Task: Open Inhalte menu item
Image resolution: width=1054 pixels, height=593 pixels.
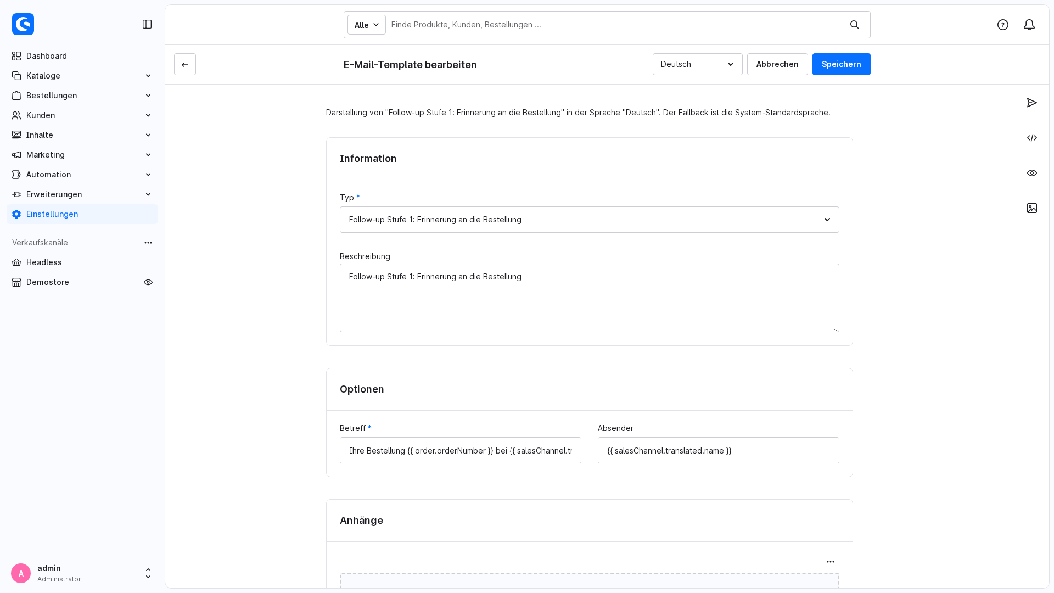Action: tap(82, 135)
